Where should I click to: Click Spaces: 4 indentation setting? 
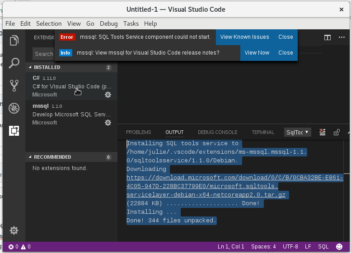(263, 247)
